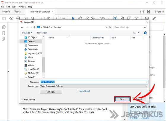Go to previous page arrow icon
The image size is (166, 121).
(x=43, y=18)
